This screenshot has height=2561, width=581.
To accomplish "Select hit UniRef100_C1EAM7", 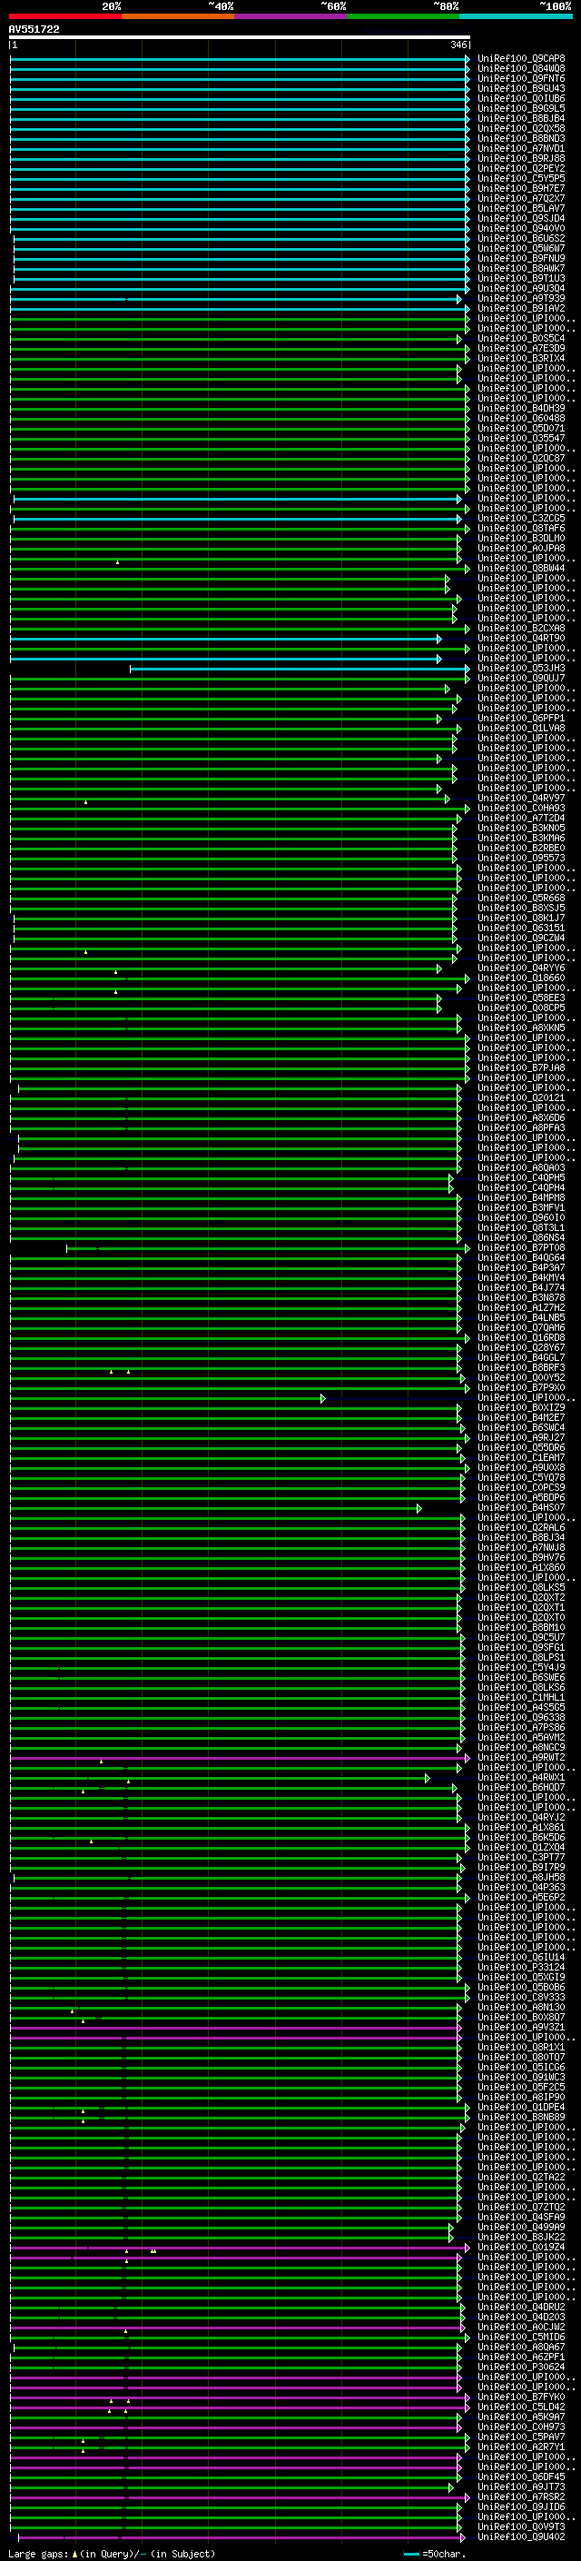I will pyautogui.click(x=520, y=1458).
